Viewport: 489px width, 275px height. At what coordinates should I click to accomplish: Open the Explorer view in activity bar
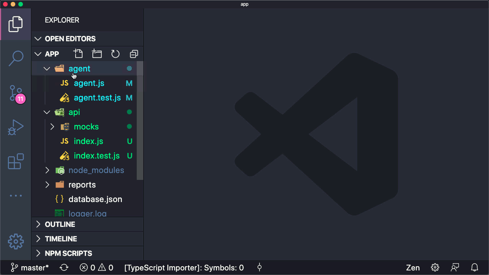pyautogui.click(x=16, y=24)
